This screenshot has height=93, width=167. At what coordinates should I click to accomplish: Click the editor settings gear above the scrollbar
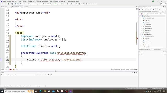(x=137, y=7)
